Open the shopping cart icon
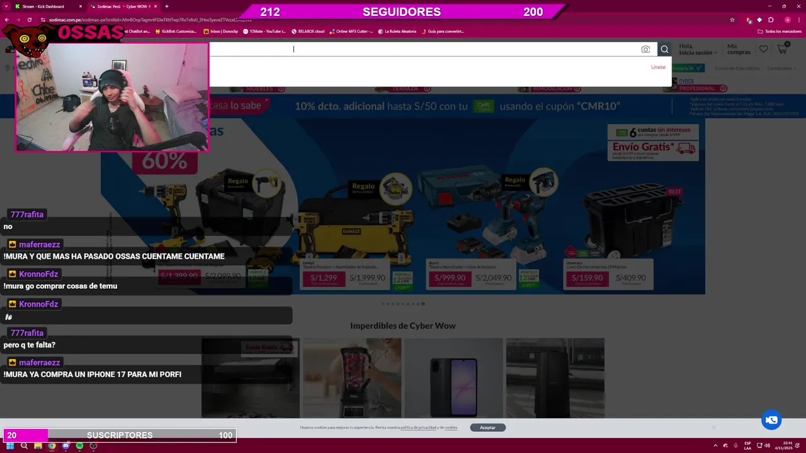Screen dimensions: 806x453 pyautogui.click(x=783, y=48)
